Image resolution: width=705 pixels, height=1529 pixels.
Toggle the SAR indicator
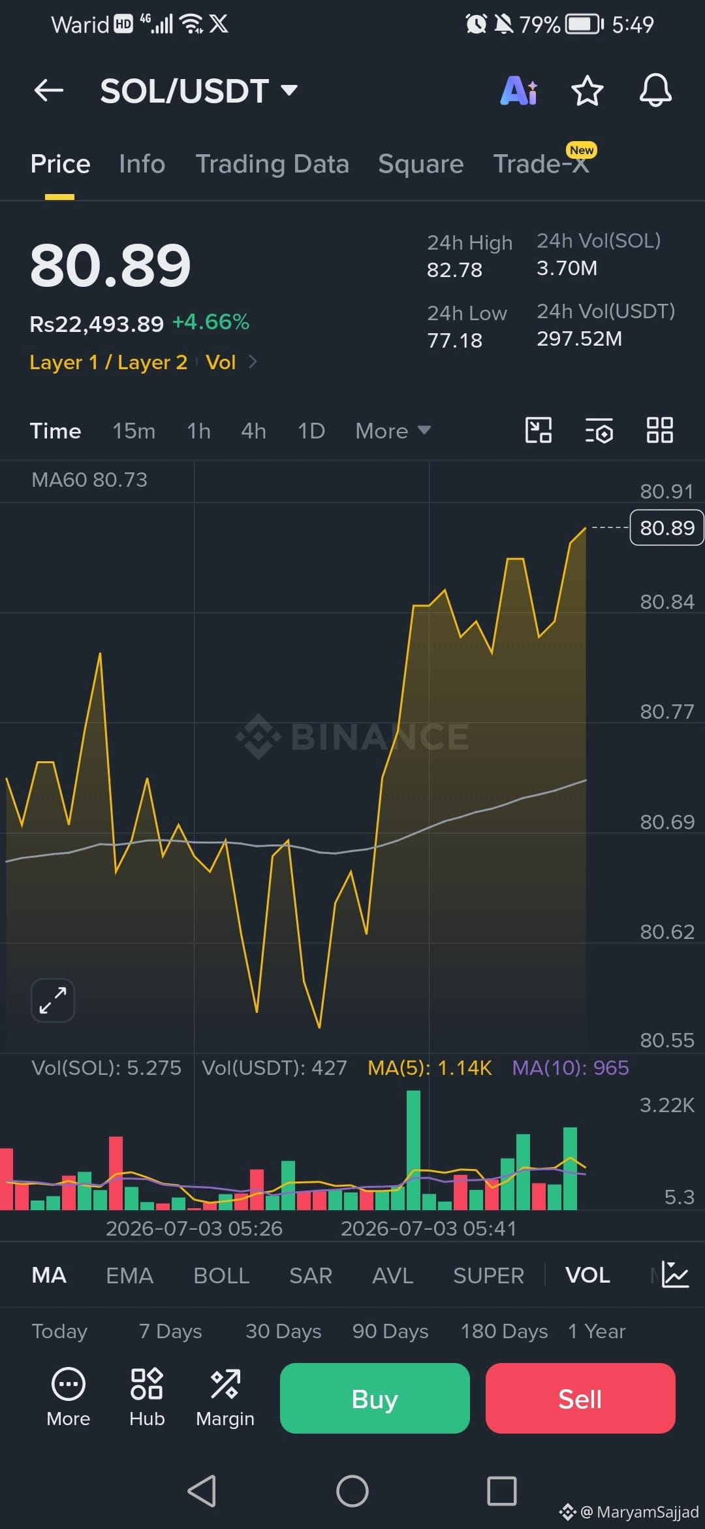(x=311, y=1275)
